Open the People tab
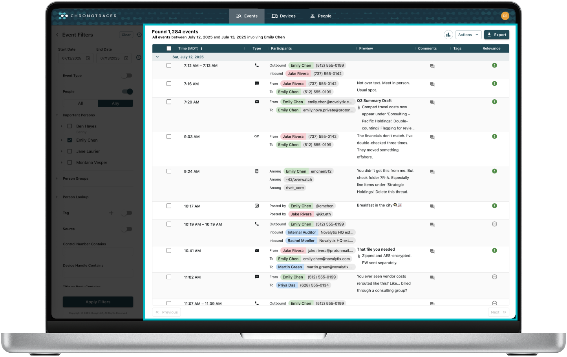 321,16
